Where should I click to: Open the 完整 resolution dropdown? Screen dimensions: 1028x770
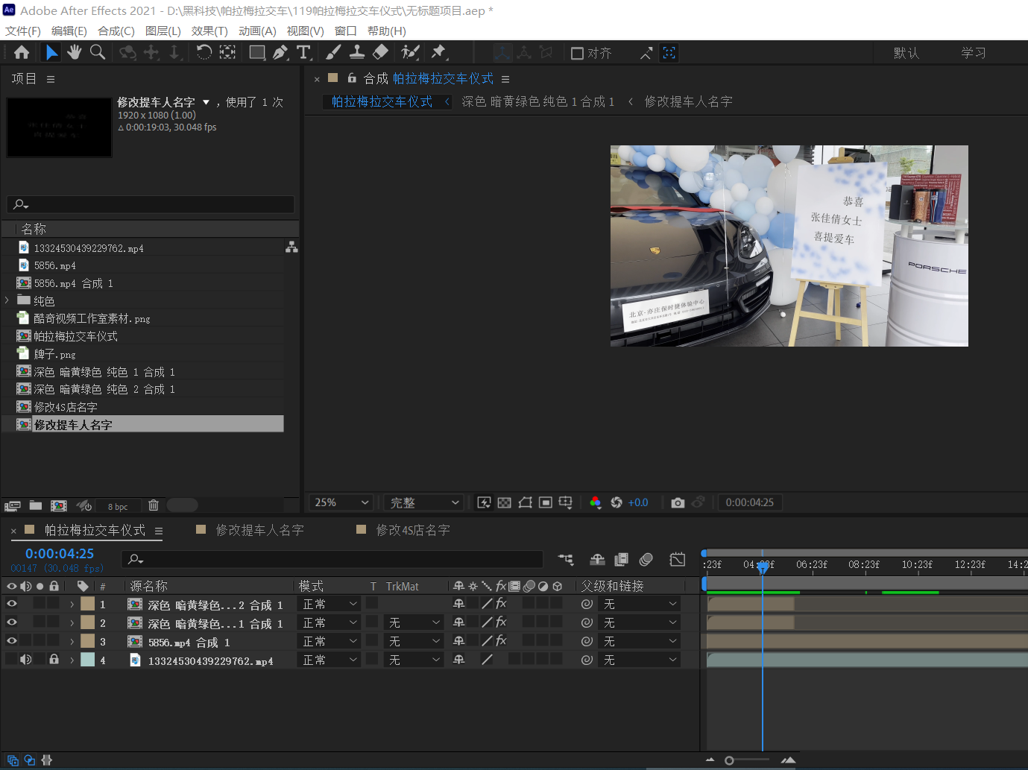(x=425, y=502)
